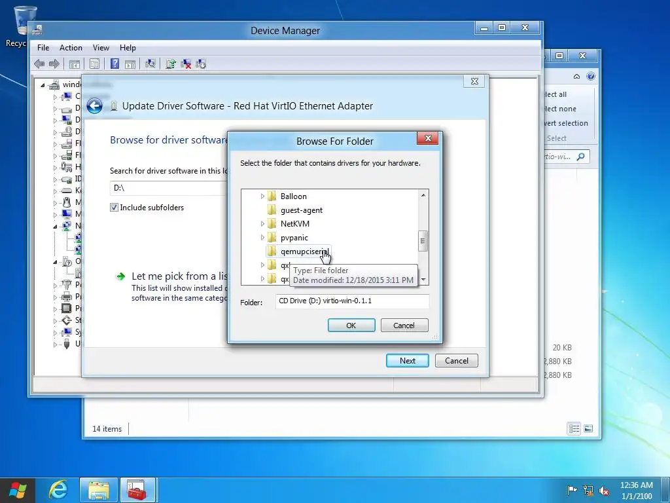This screenshot has width=670, height=503.
Task: Open the Help menu in Device Manager
Action: 128,47
